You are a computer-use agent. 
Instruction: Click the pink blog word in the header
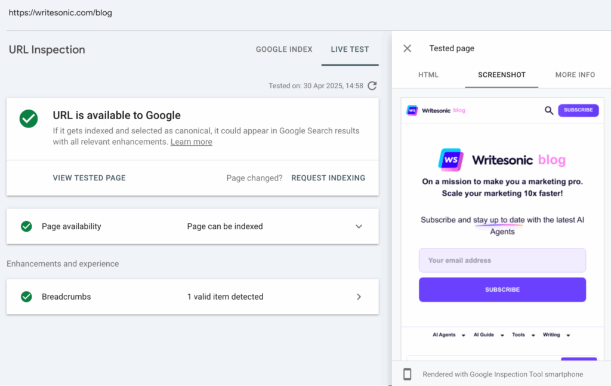click(x=459, y=110)
